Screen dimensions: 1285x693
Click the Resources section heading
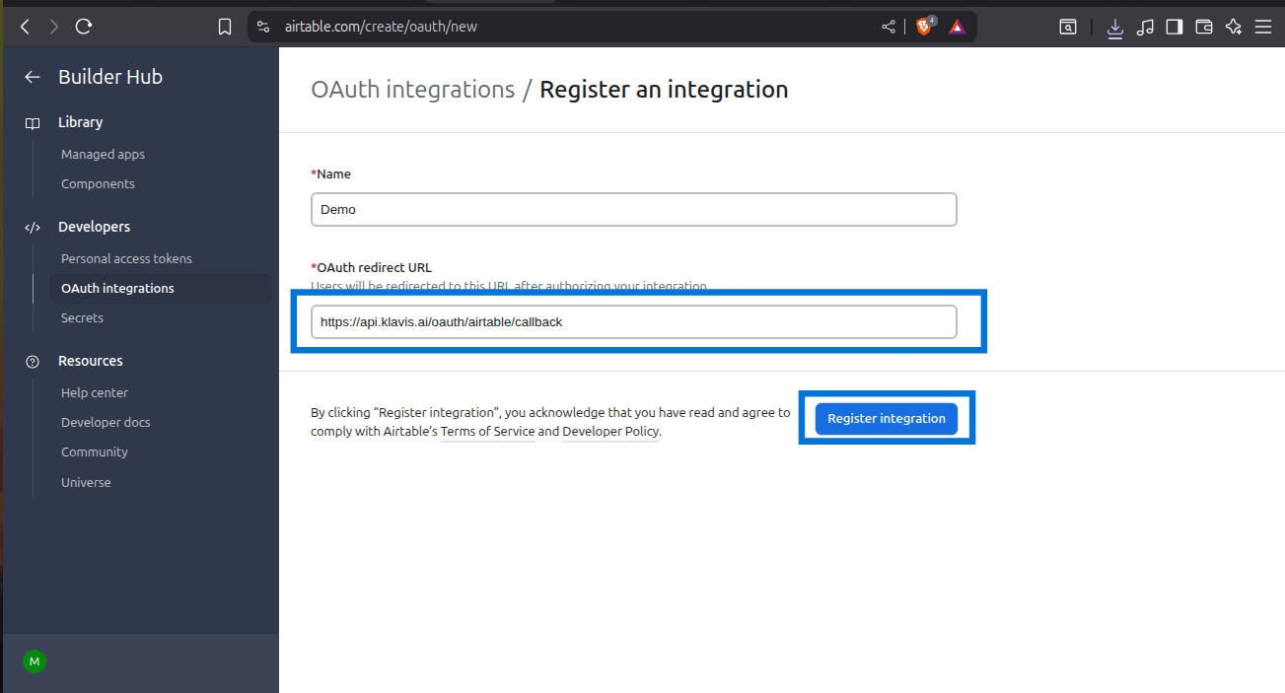(x=91, y=361)
